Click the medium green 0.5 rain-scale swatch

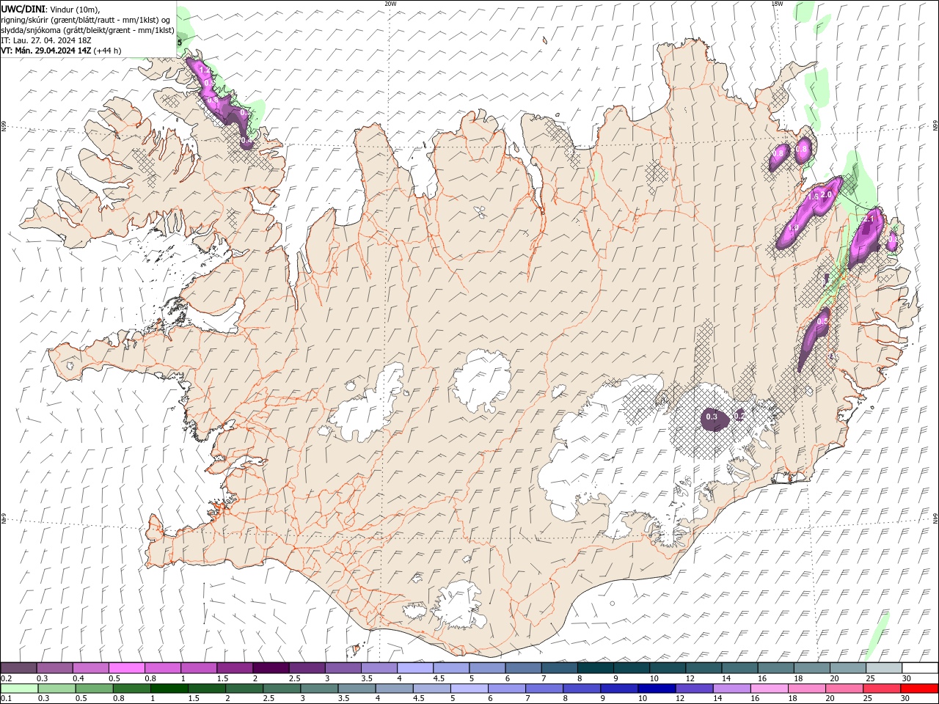(94, 689)
